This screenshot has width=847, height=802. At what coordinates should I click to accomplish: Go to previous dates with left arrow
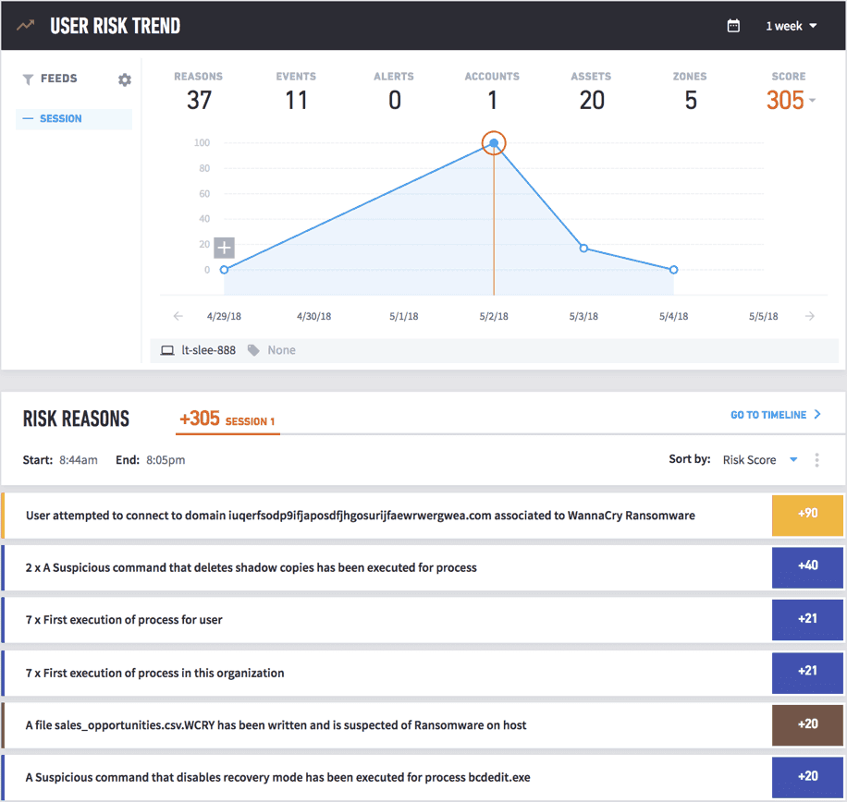coord(178,316)
